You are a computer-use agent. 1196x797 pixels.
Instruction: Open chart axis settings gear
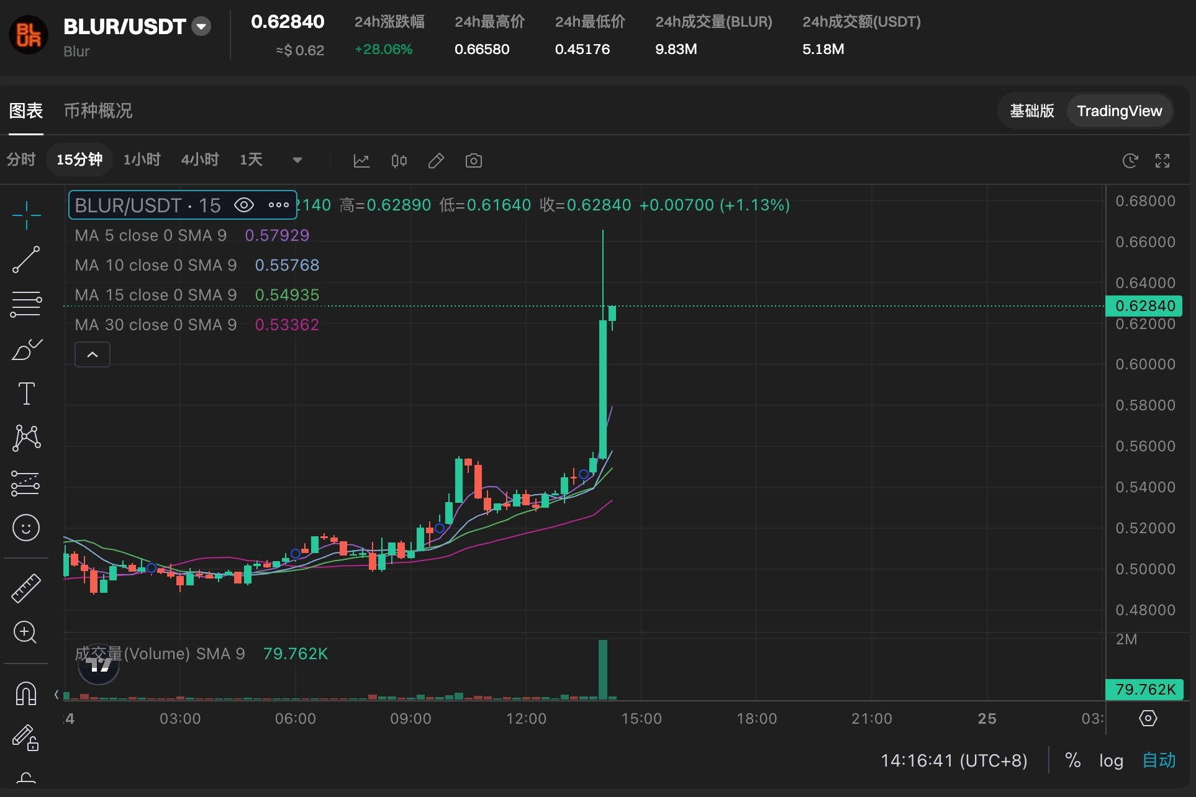tap(1148, 718)
